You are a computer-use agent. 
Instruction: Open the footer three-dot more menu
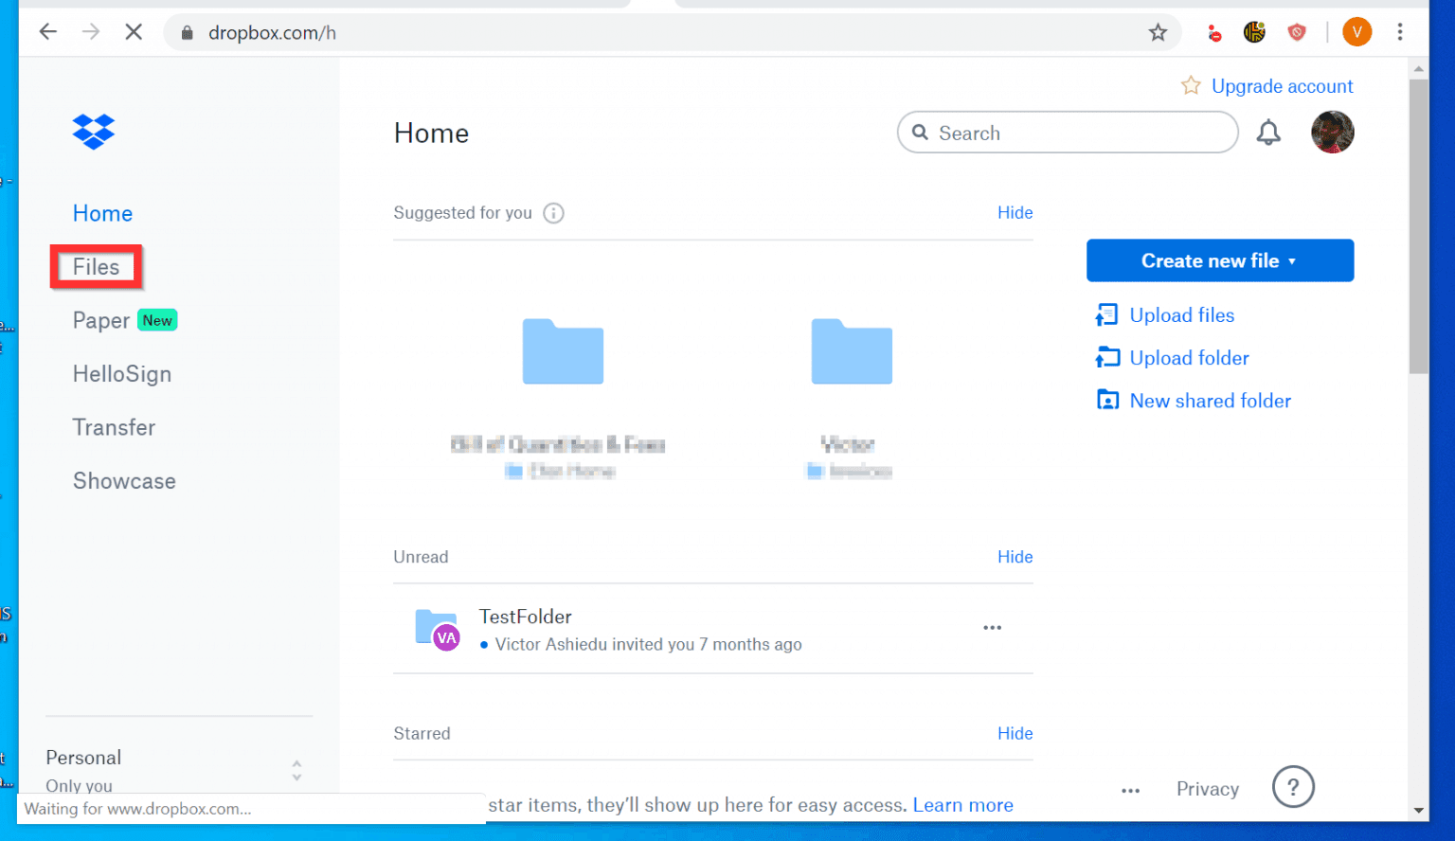1130,790
